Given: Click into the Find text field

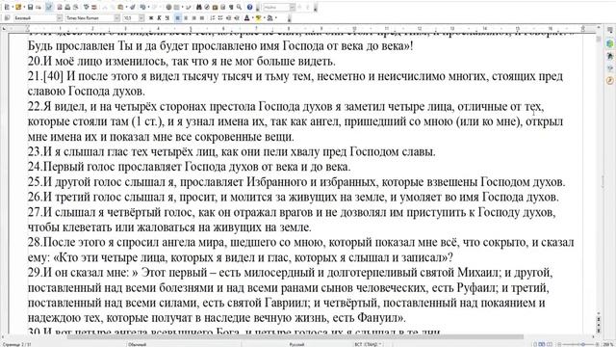Looking at the screenshot, I should pos(276,7).
